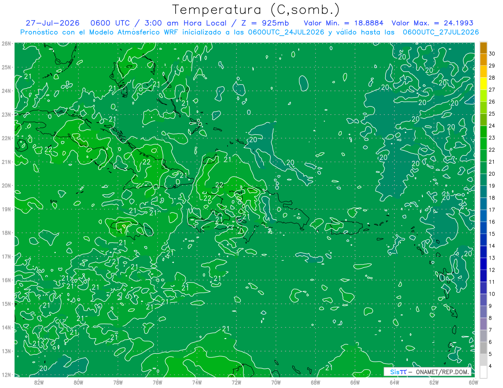Click the "80W" longitude axis label
Image resolution: width=503 pixels, height=388 pixels.
[x=78, y=382]
